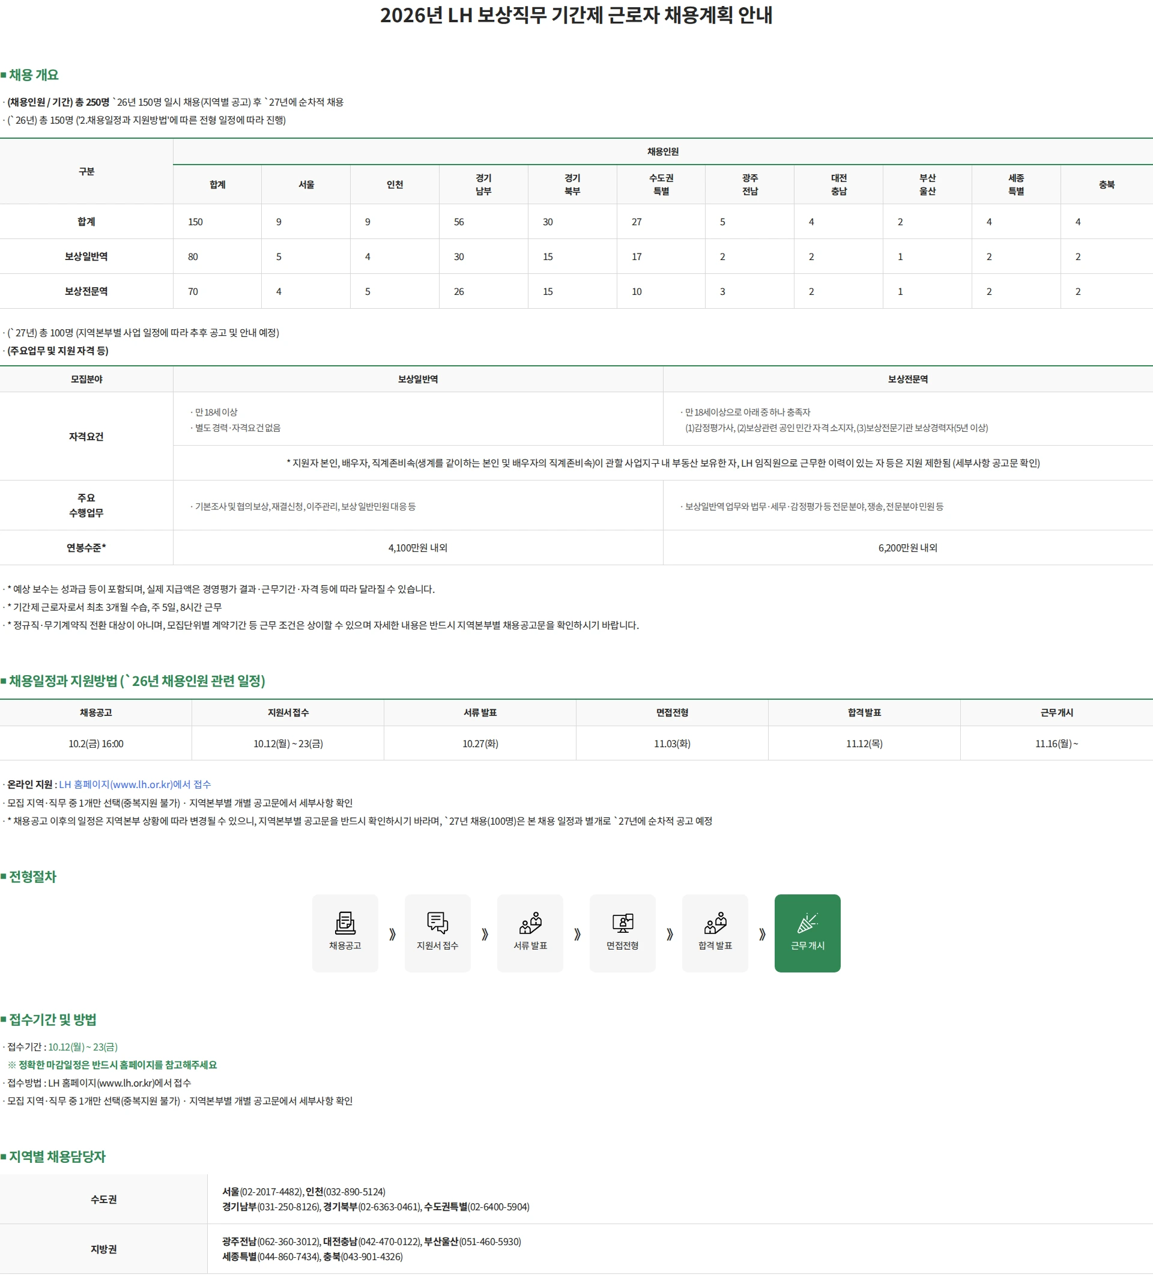Click the 11.12(목) 합격발표 date

click(x=864, y=744)
